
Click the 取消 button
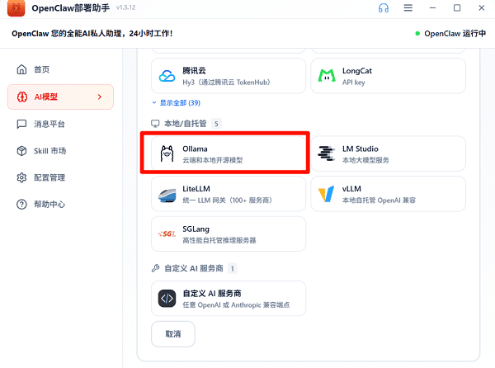(x=173, y=334)
